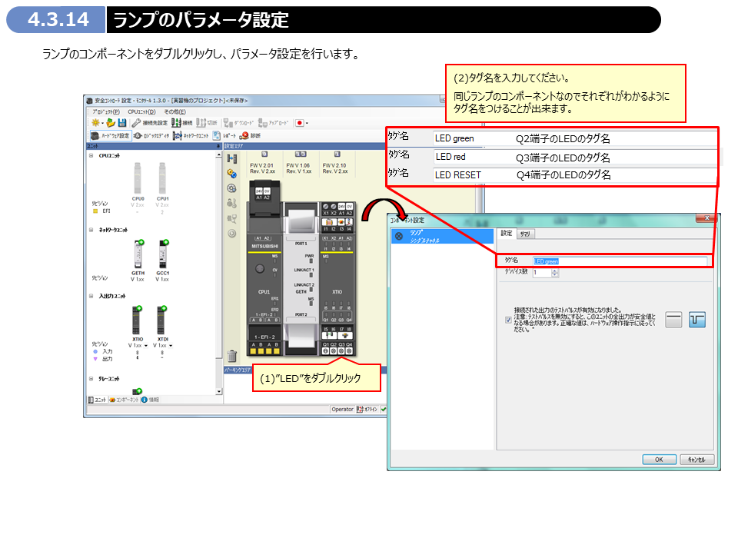
Task: Open the ネットワークユニット view
Action: (190, 136)
